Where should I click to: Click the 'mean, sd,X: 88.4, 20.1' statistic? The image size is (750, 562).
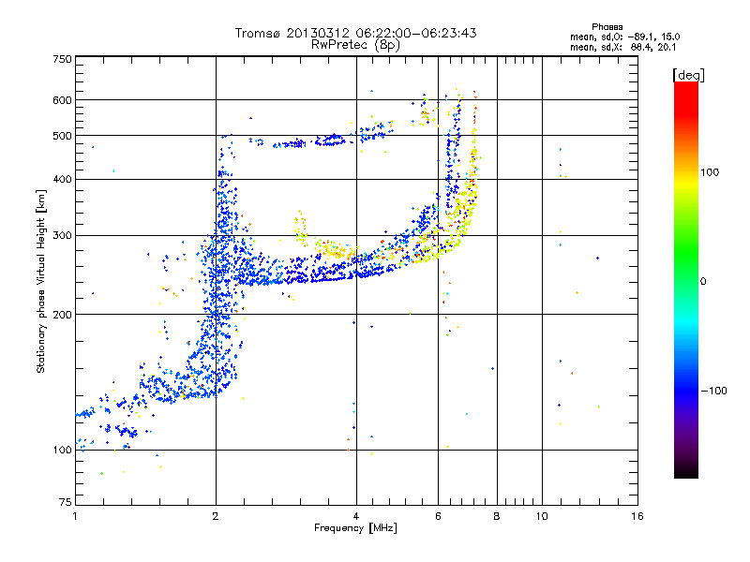[622, 47]
